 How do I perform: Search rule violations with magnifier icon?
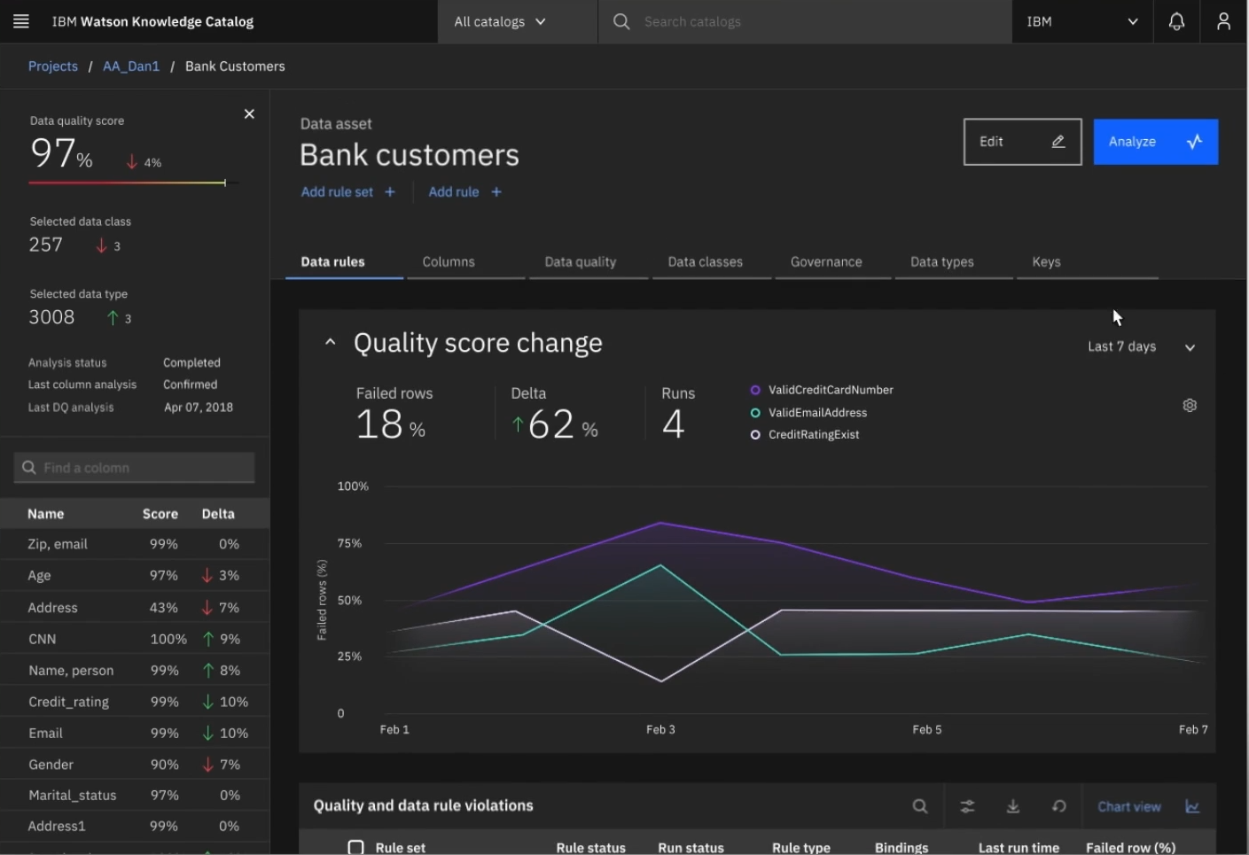coord(920,806)
